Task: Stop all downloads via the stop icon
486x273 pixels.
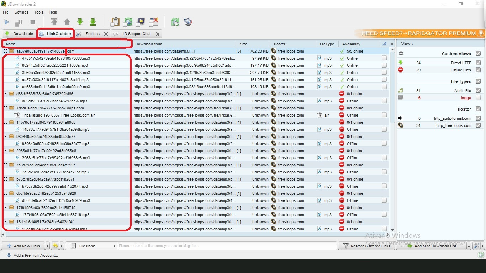Action: 32,22
